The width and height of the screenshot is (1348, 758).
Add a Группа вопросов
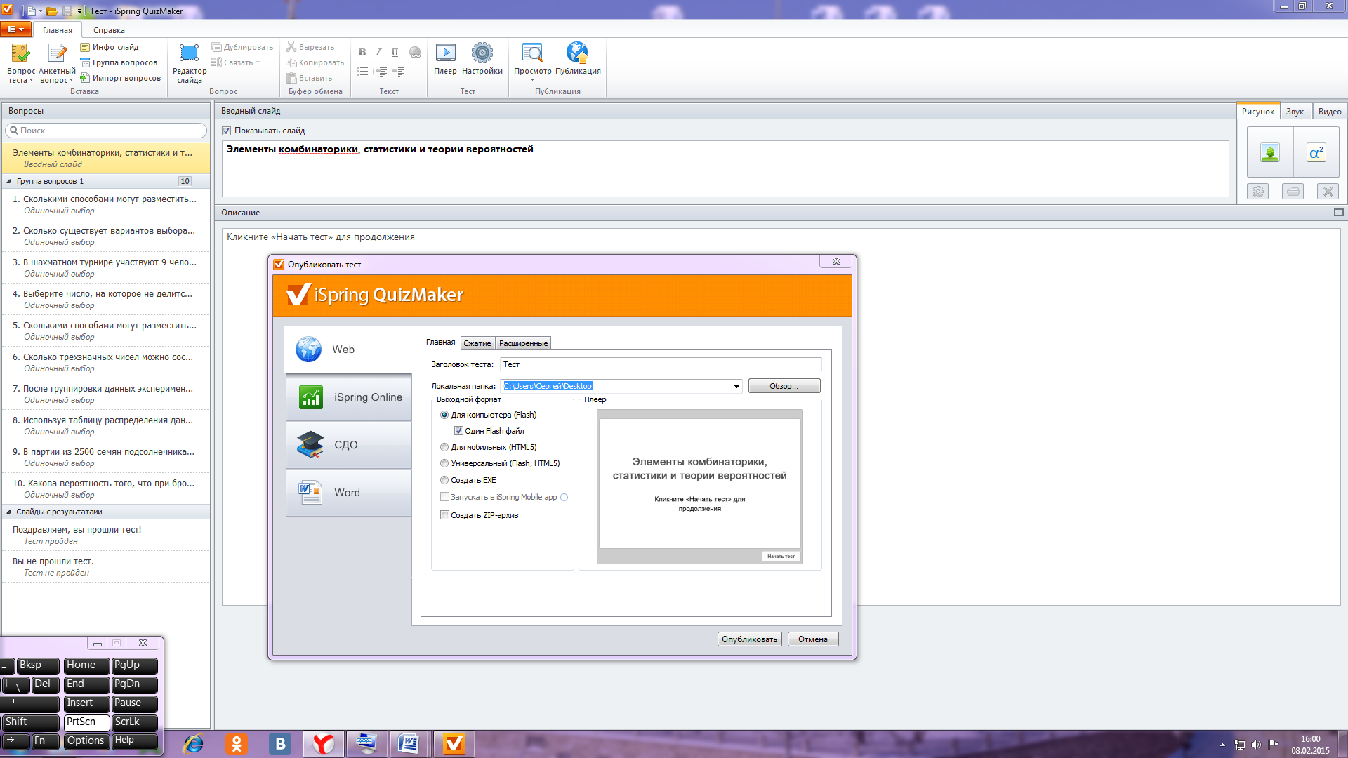coord(119,62)
